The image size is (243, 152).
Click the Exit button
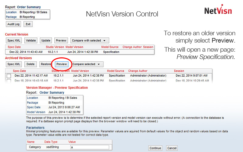28,24
